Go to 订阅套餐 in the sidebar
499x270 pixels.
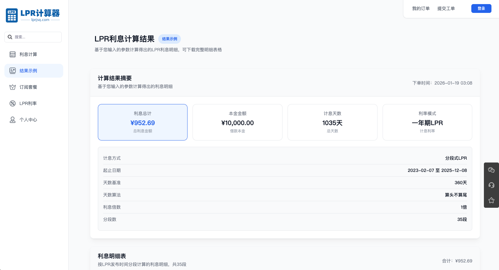pyautogui.click(x=28, y=87)
